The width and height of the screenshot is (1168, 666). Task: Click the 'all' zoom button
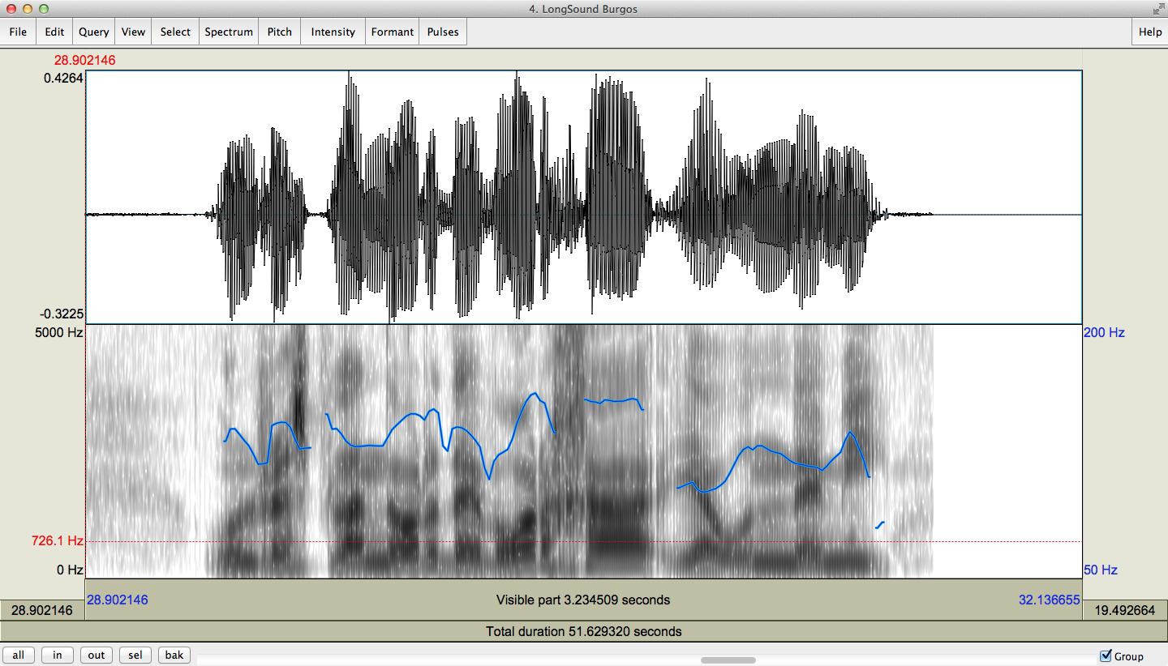(x=18, y=655)
